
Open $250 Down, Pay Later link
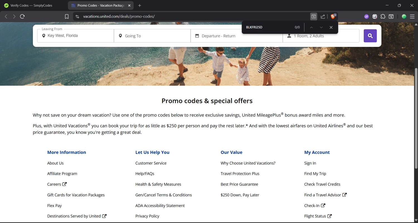[x=240, y=195]
